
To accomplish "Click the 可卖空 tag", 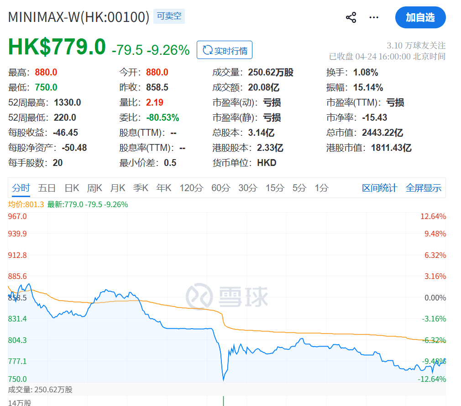I will point(169,16).
